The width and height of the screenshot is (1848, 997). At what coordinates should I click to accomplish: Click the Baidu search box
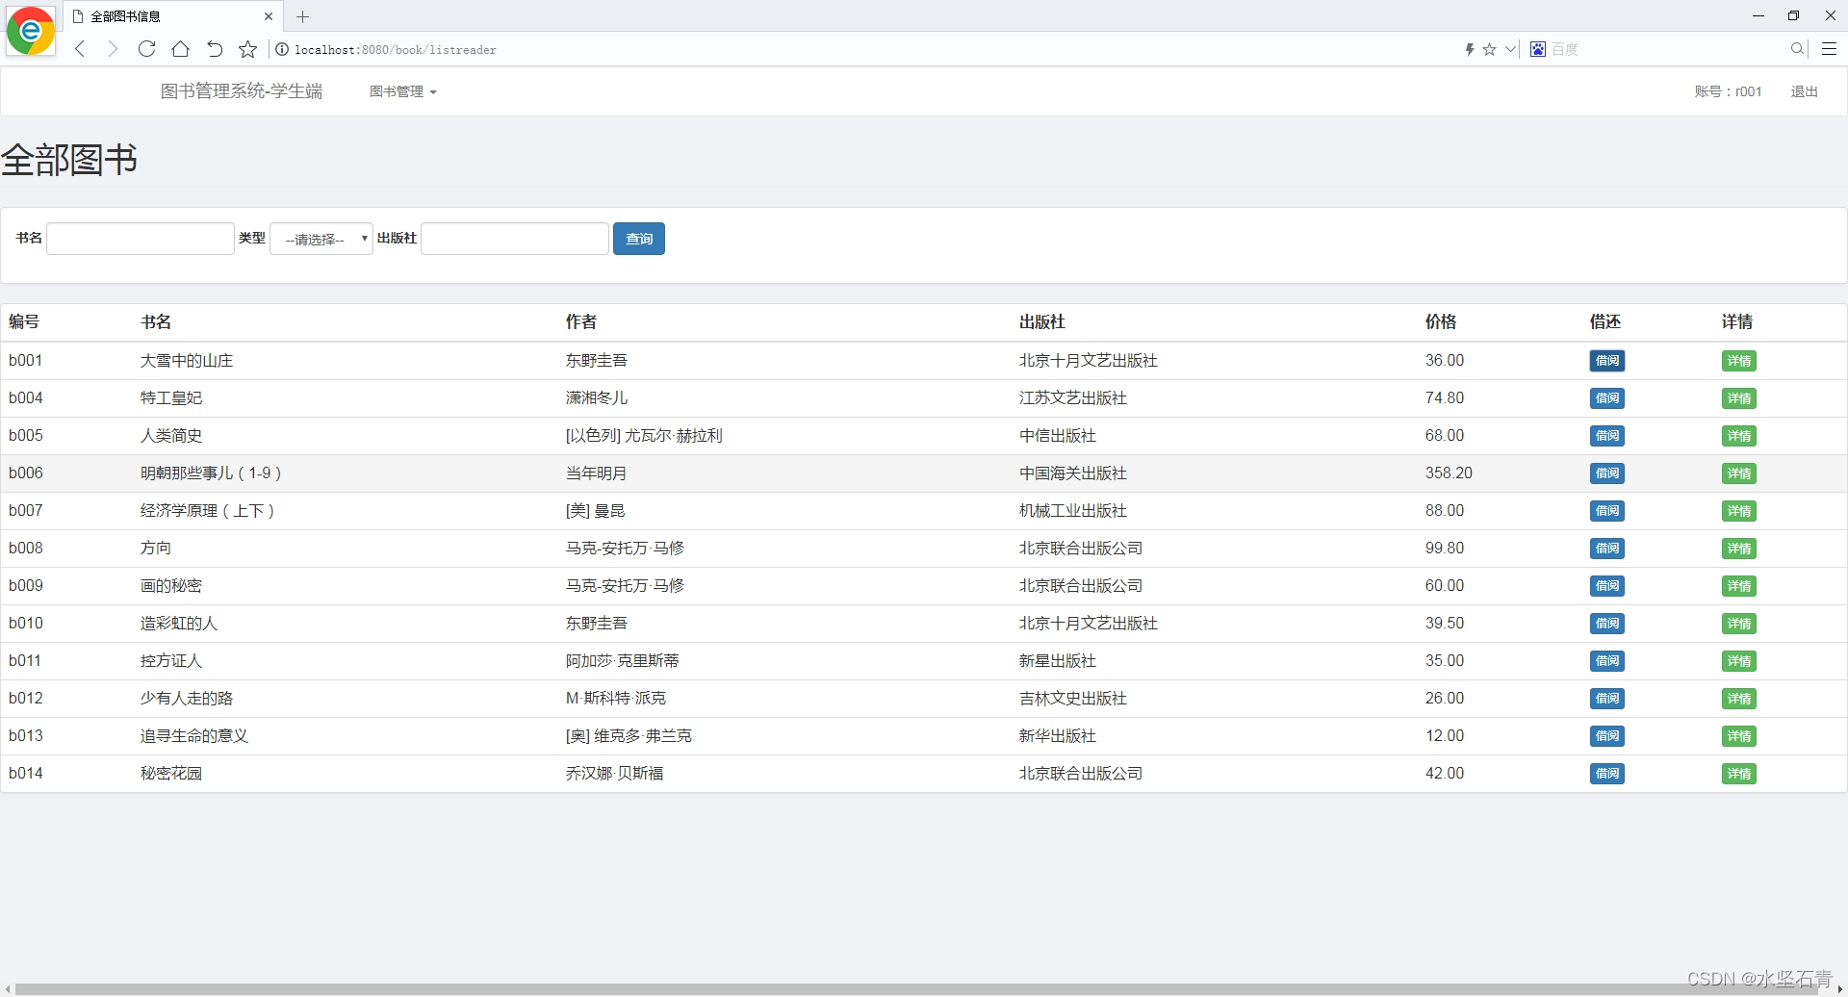click(1667, 49)
